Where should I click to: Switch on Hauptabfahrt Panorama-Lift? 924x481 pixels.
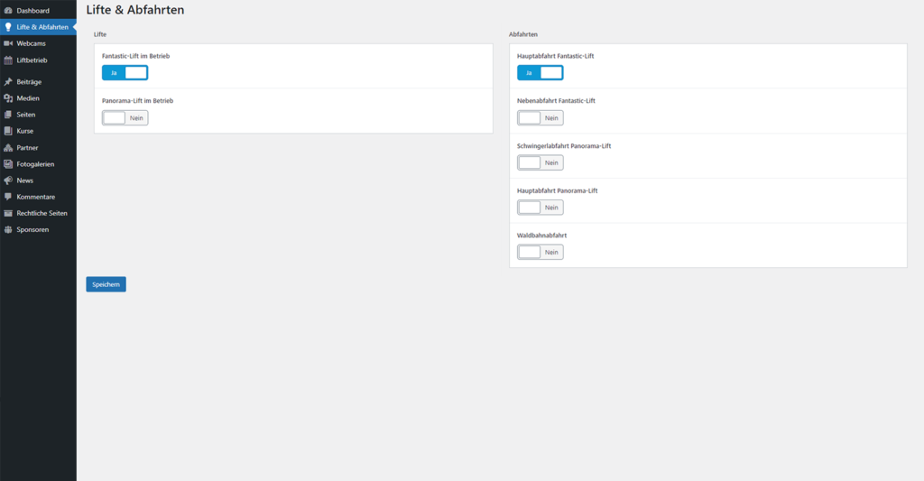(541, 208)
